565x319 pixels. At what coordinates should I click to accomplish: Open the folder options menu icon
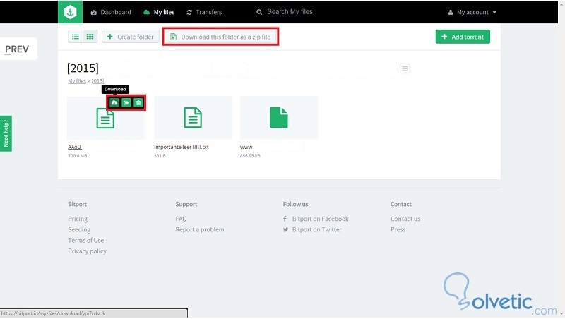tap(405, 68)
